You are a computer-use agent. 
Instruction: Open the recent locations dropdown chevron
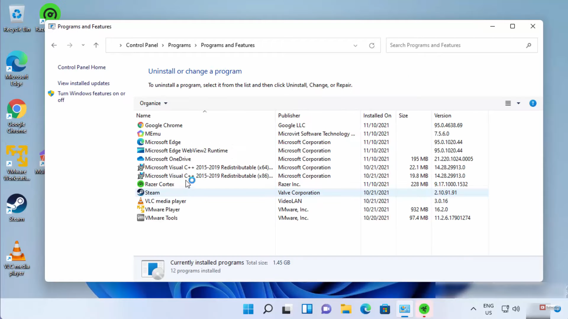click(x=83, y=45)
